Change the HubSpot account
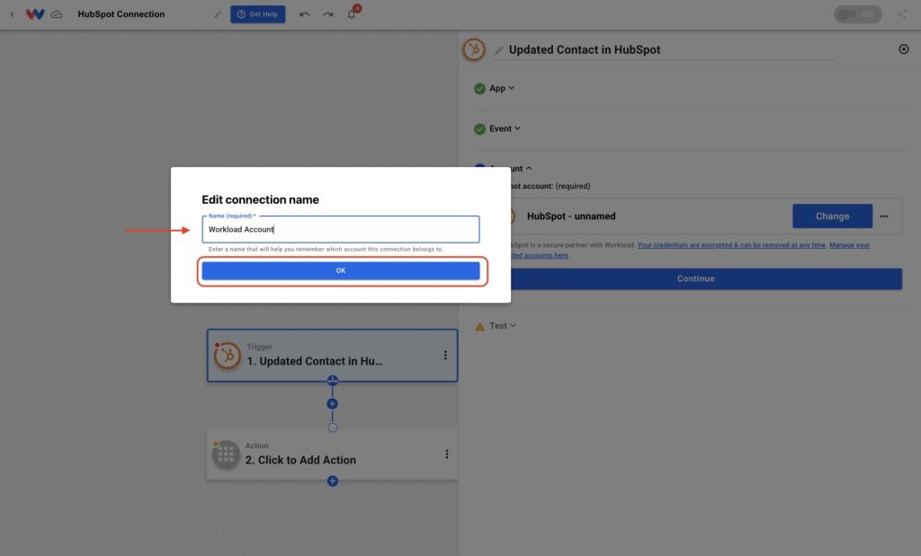 (x=832, y=216)
